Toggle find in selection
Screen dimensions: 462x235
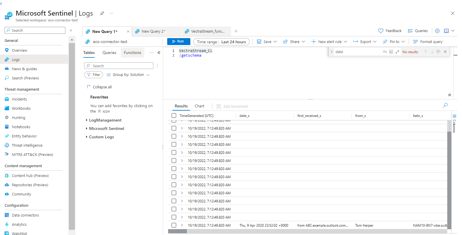(439, 52)
